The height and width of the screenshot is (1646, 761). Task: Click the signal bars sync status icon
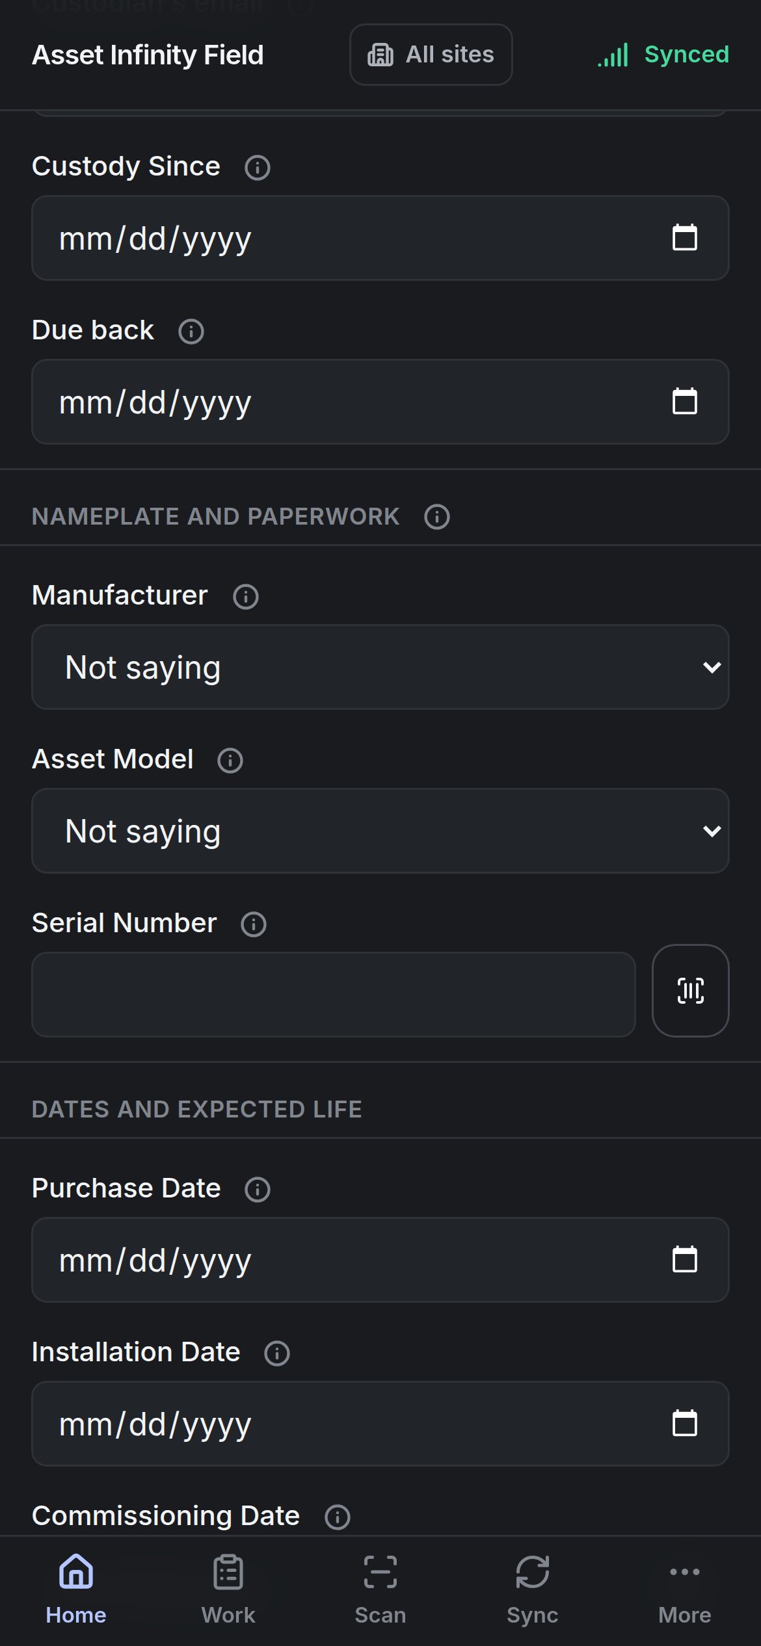tap(613, 55)
